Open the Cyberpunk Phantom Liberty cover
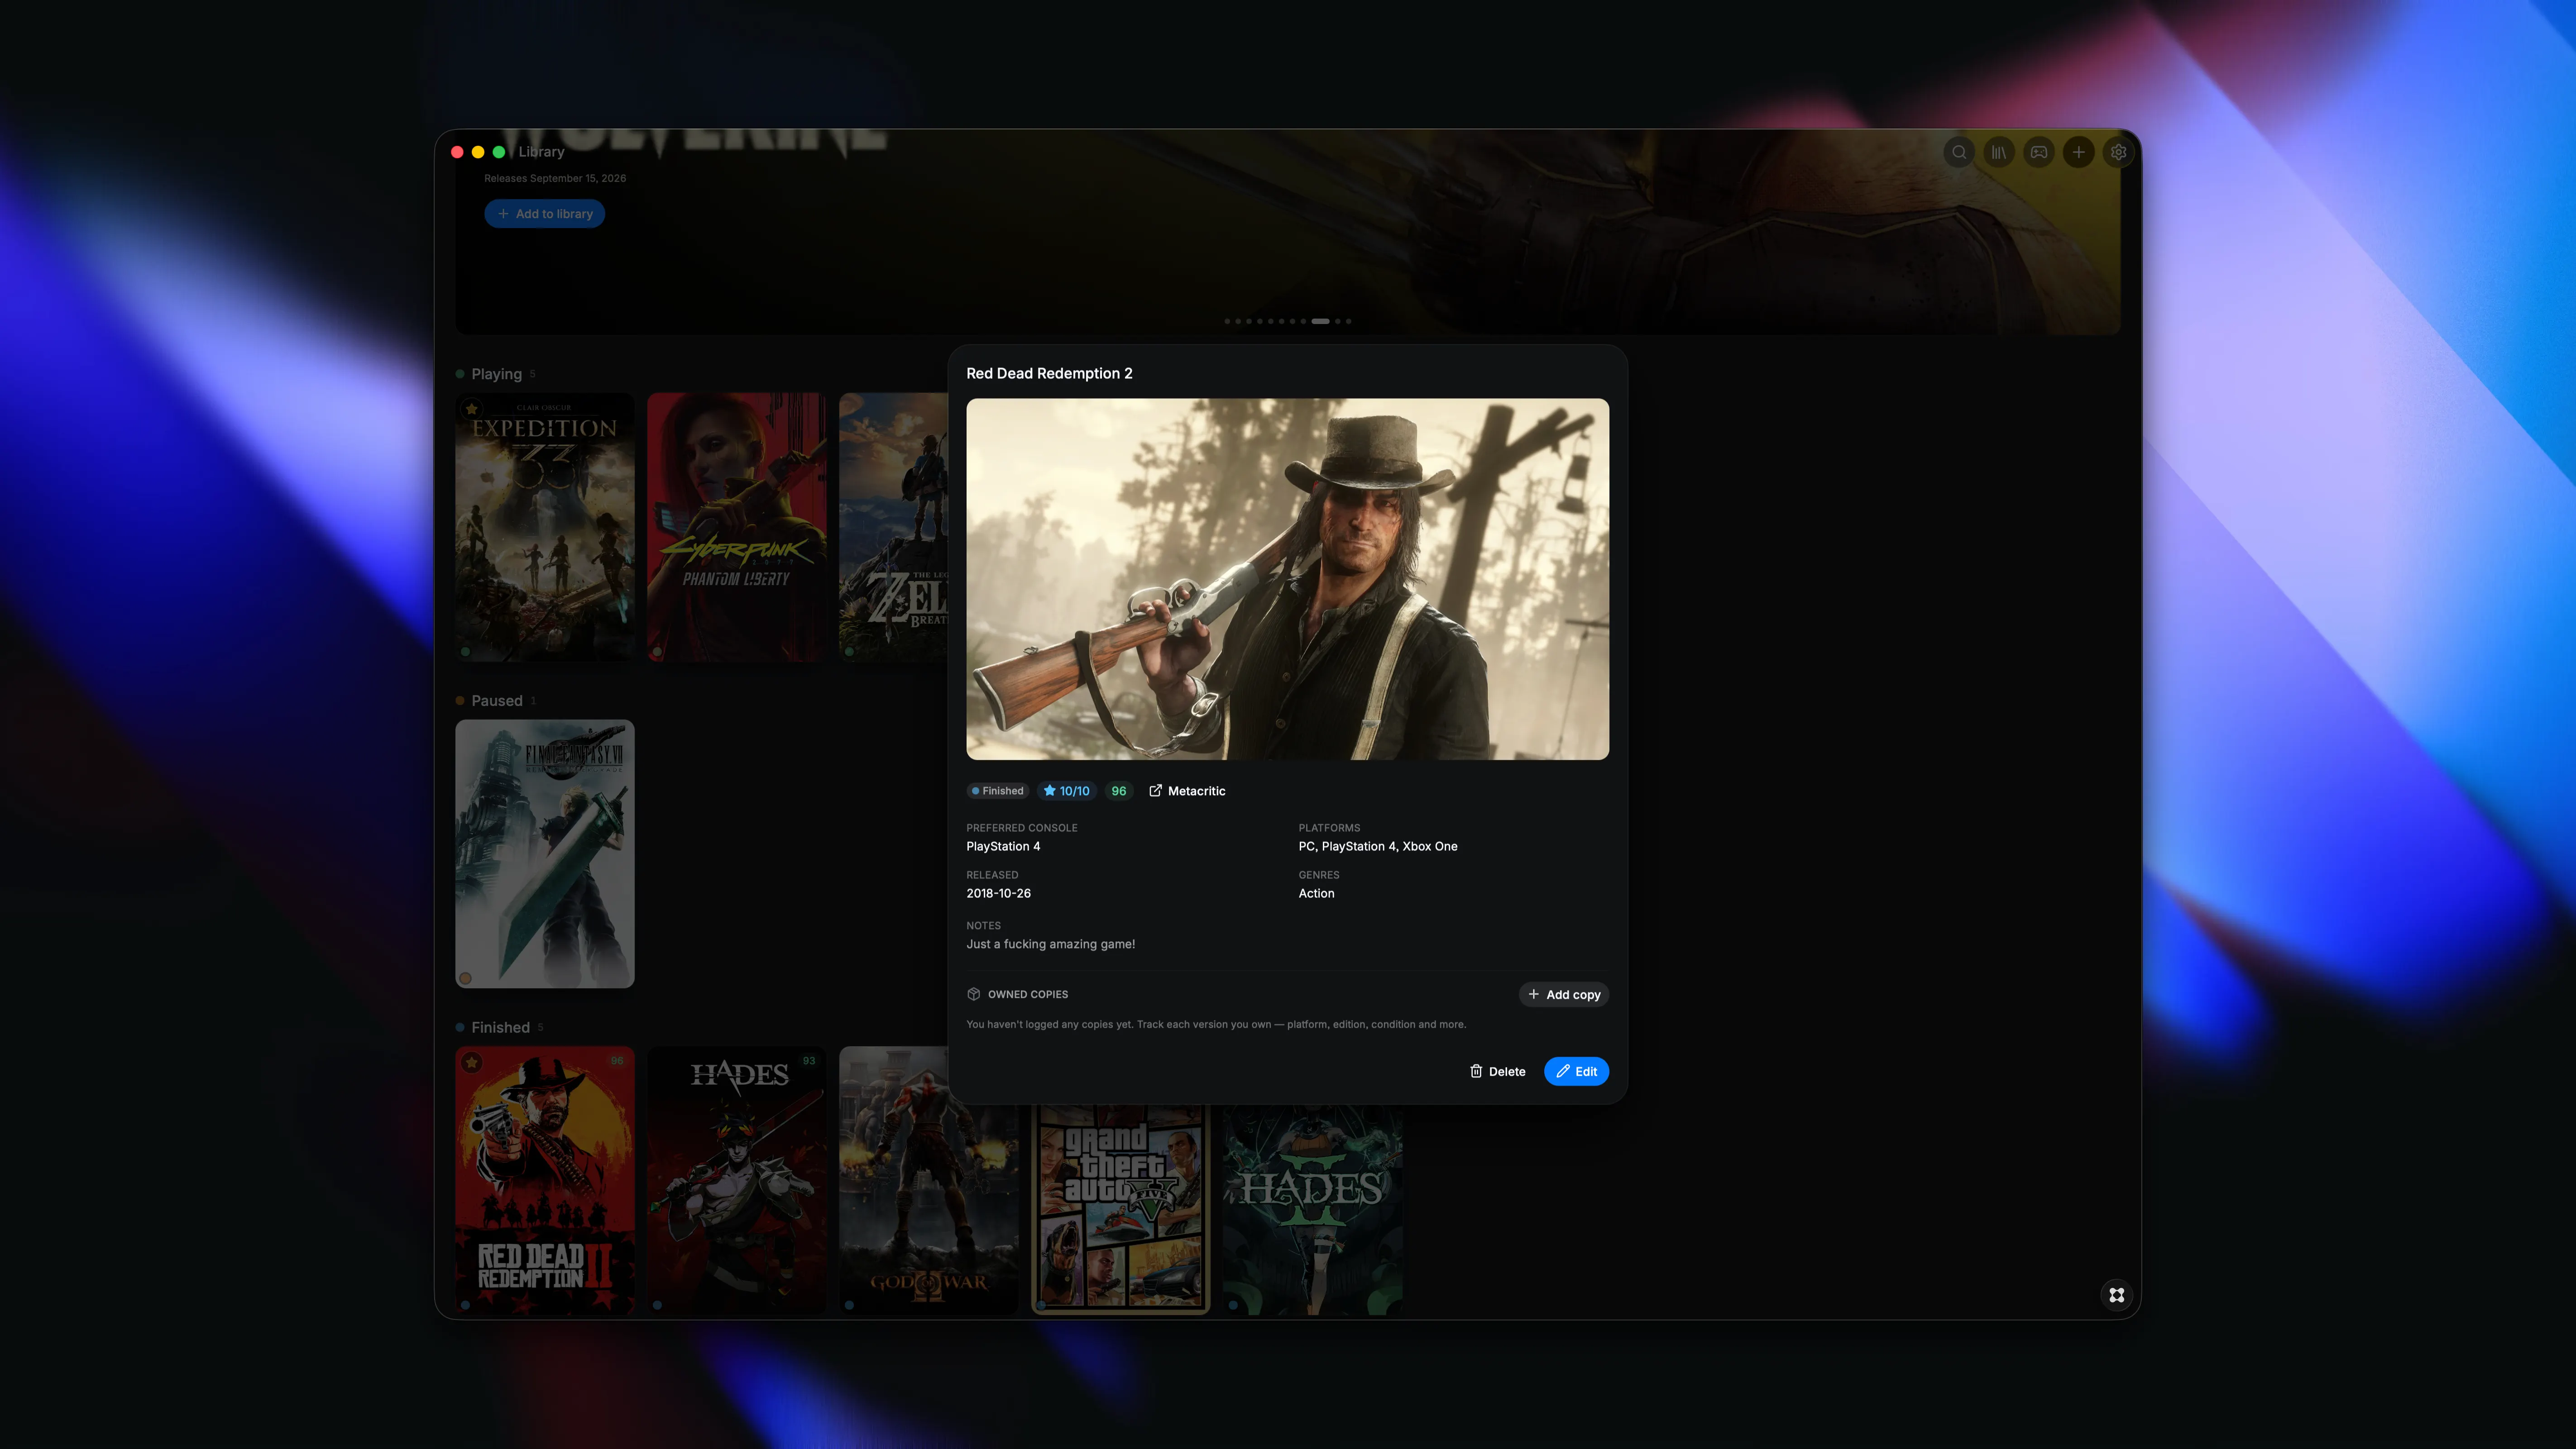2576x1449 pixels. pyautogui.click(x=737, y=528)
